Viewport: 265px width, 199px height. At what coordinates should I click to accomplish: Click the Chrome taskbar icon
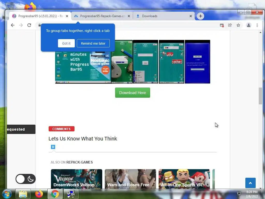click(55, 194)
